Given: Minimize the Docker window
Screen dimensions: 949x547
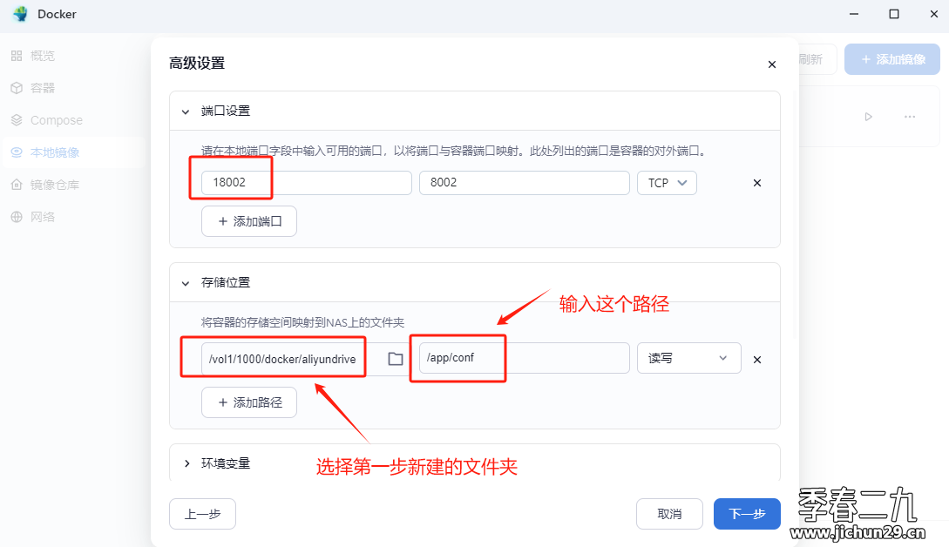Looking at the screenshot, I should point(854,14).
